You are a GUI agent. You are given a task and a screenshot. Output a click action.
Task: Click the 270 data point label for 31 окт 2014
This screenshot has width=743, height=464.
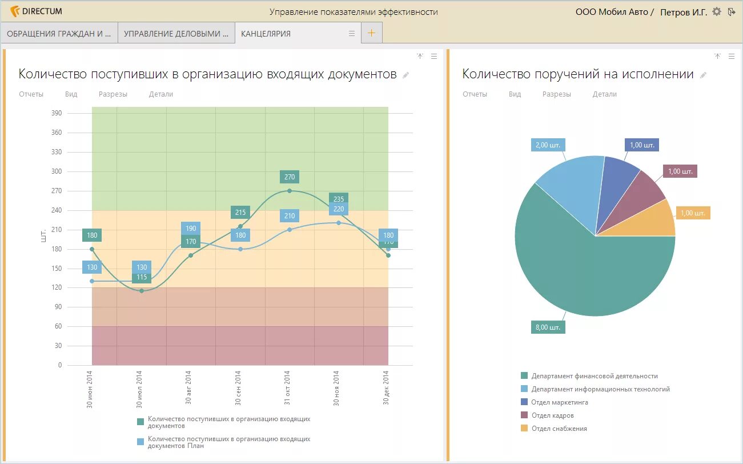(x=290, y=177)
